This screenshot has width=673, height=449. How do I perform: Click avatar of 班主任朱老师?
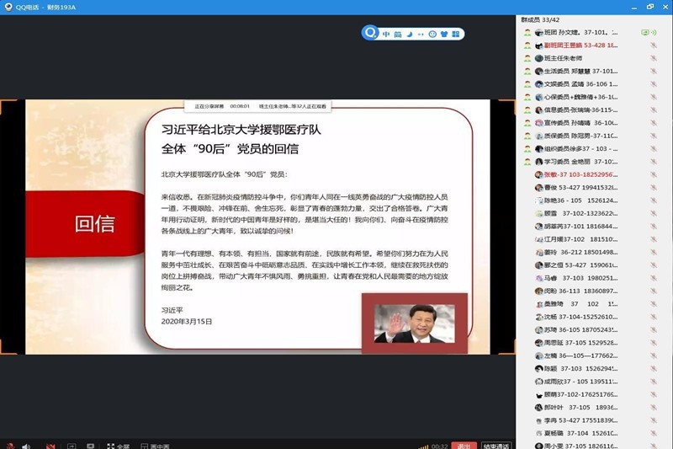(x=539, y=58)
